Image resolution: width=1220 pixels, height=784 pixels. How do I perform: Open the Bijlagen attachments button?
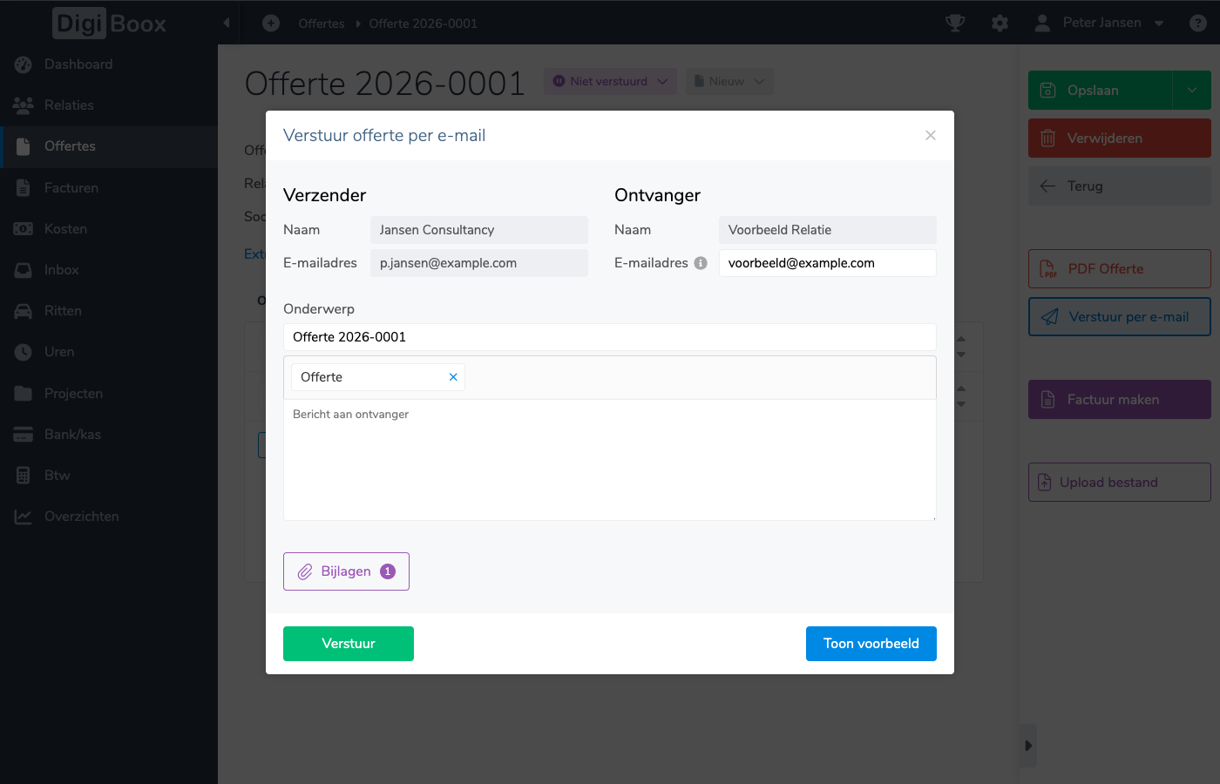coord(346,571)
